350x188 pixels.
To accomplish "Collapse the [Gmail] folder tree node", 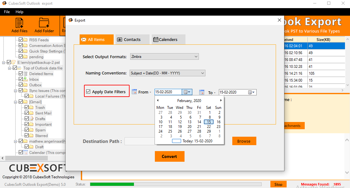I will [x=16, y=102].
